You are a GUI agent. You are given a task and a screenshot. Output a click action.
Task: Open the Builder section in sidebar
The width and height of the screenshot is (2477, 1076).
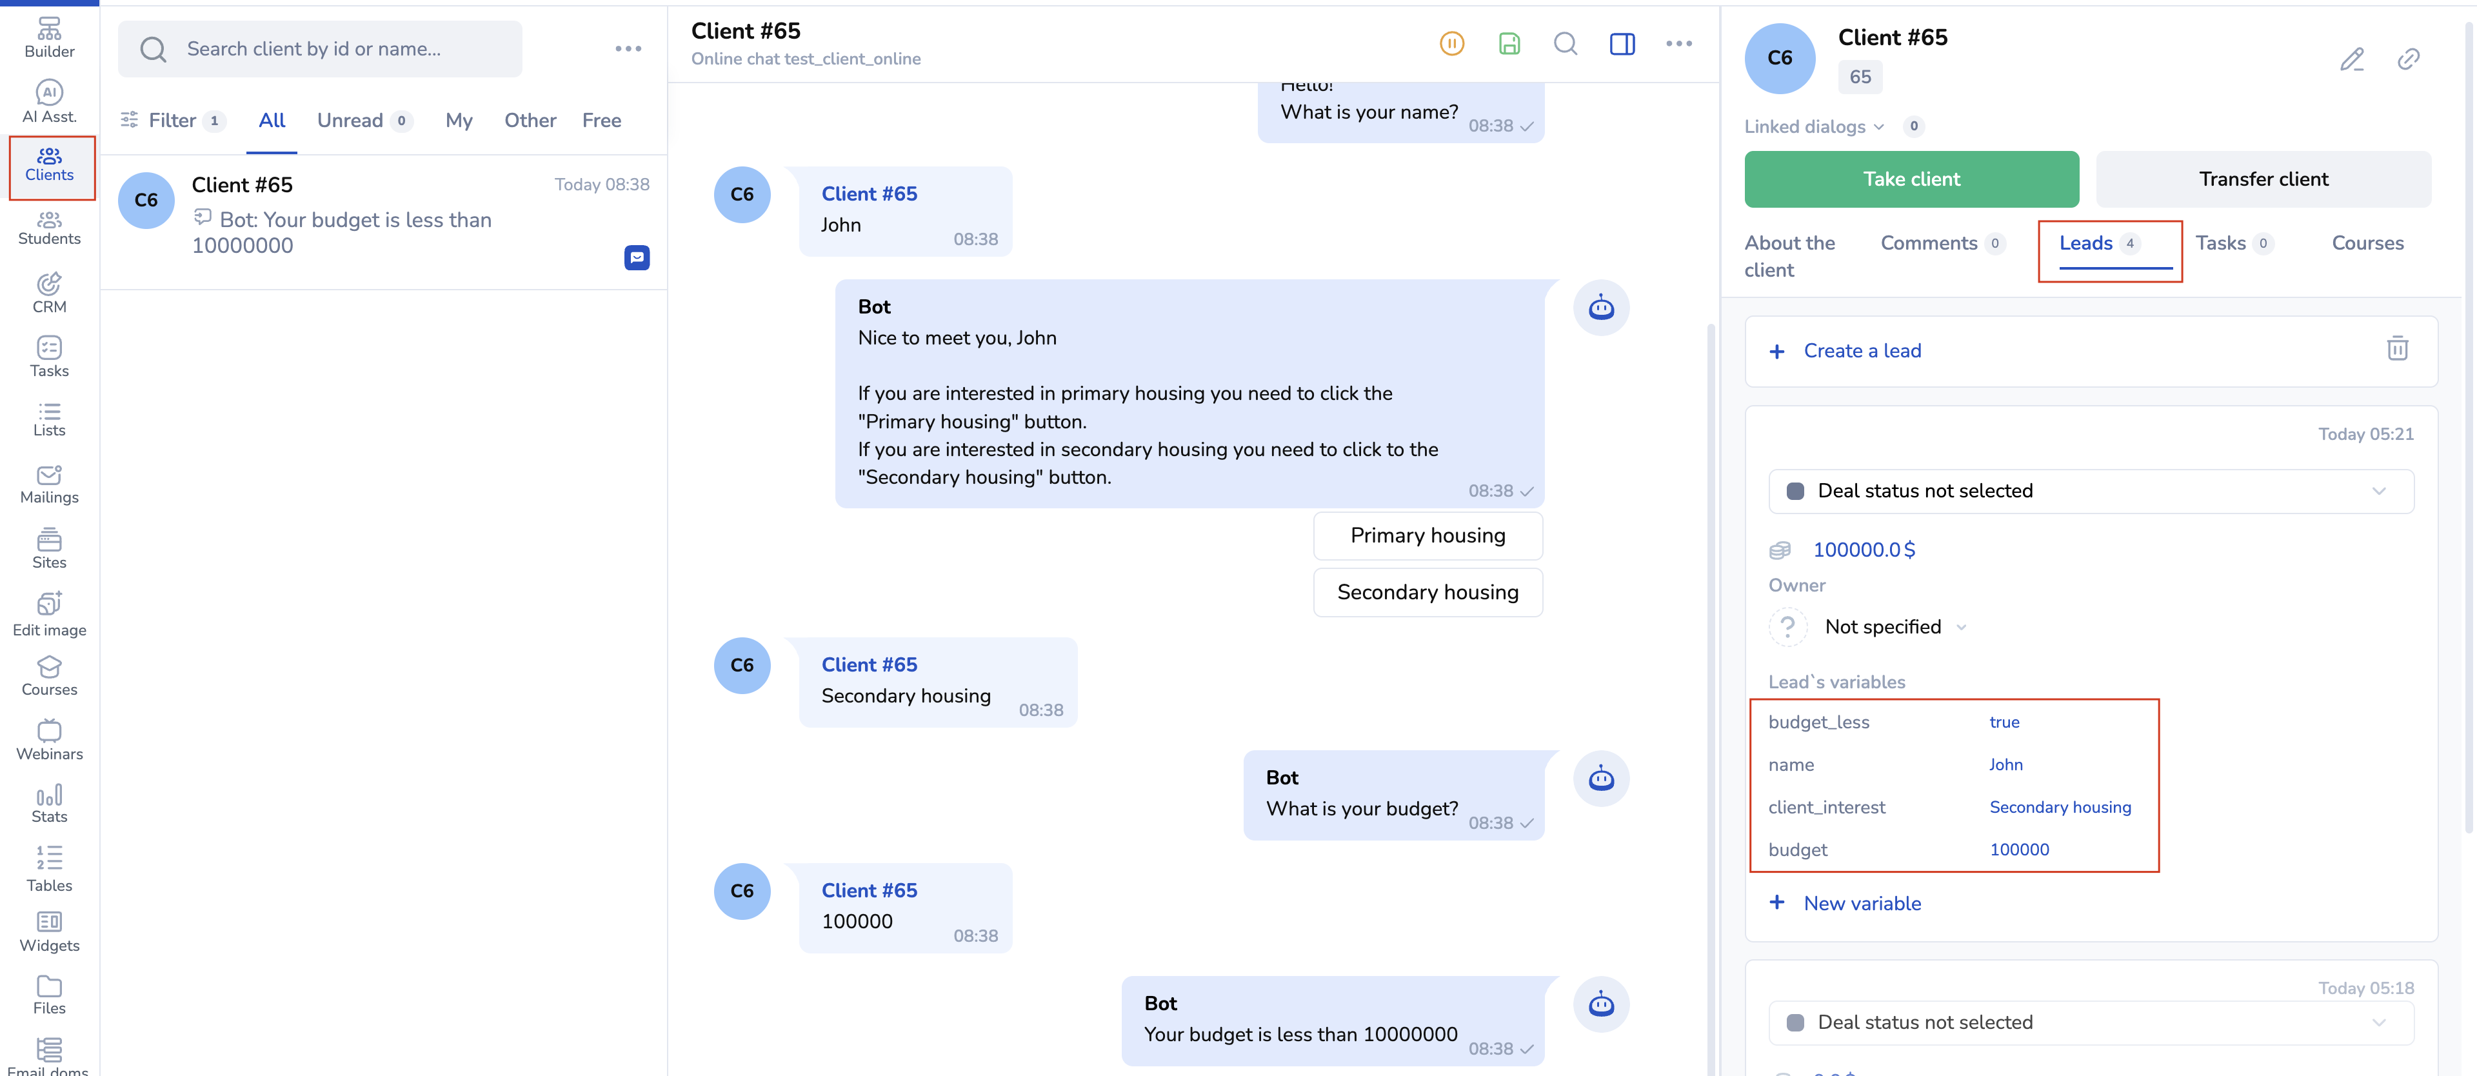click(x=49, y=37)
